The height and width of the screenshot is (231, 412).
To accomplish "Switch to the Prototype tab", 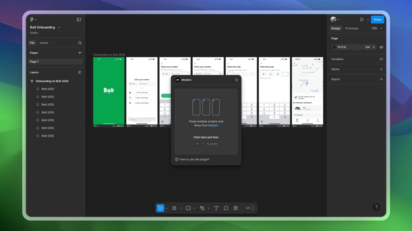I will pyautogui.click(x=352, y=28).
